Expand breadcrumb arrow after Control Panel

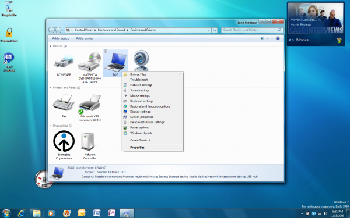95,30
